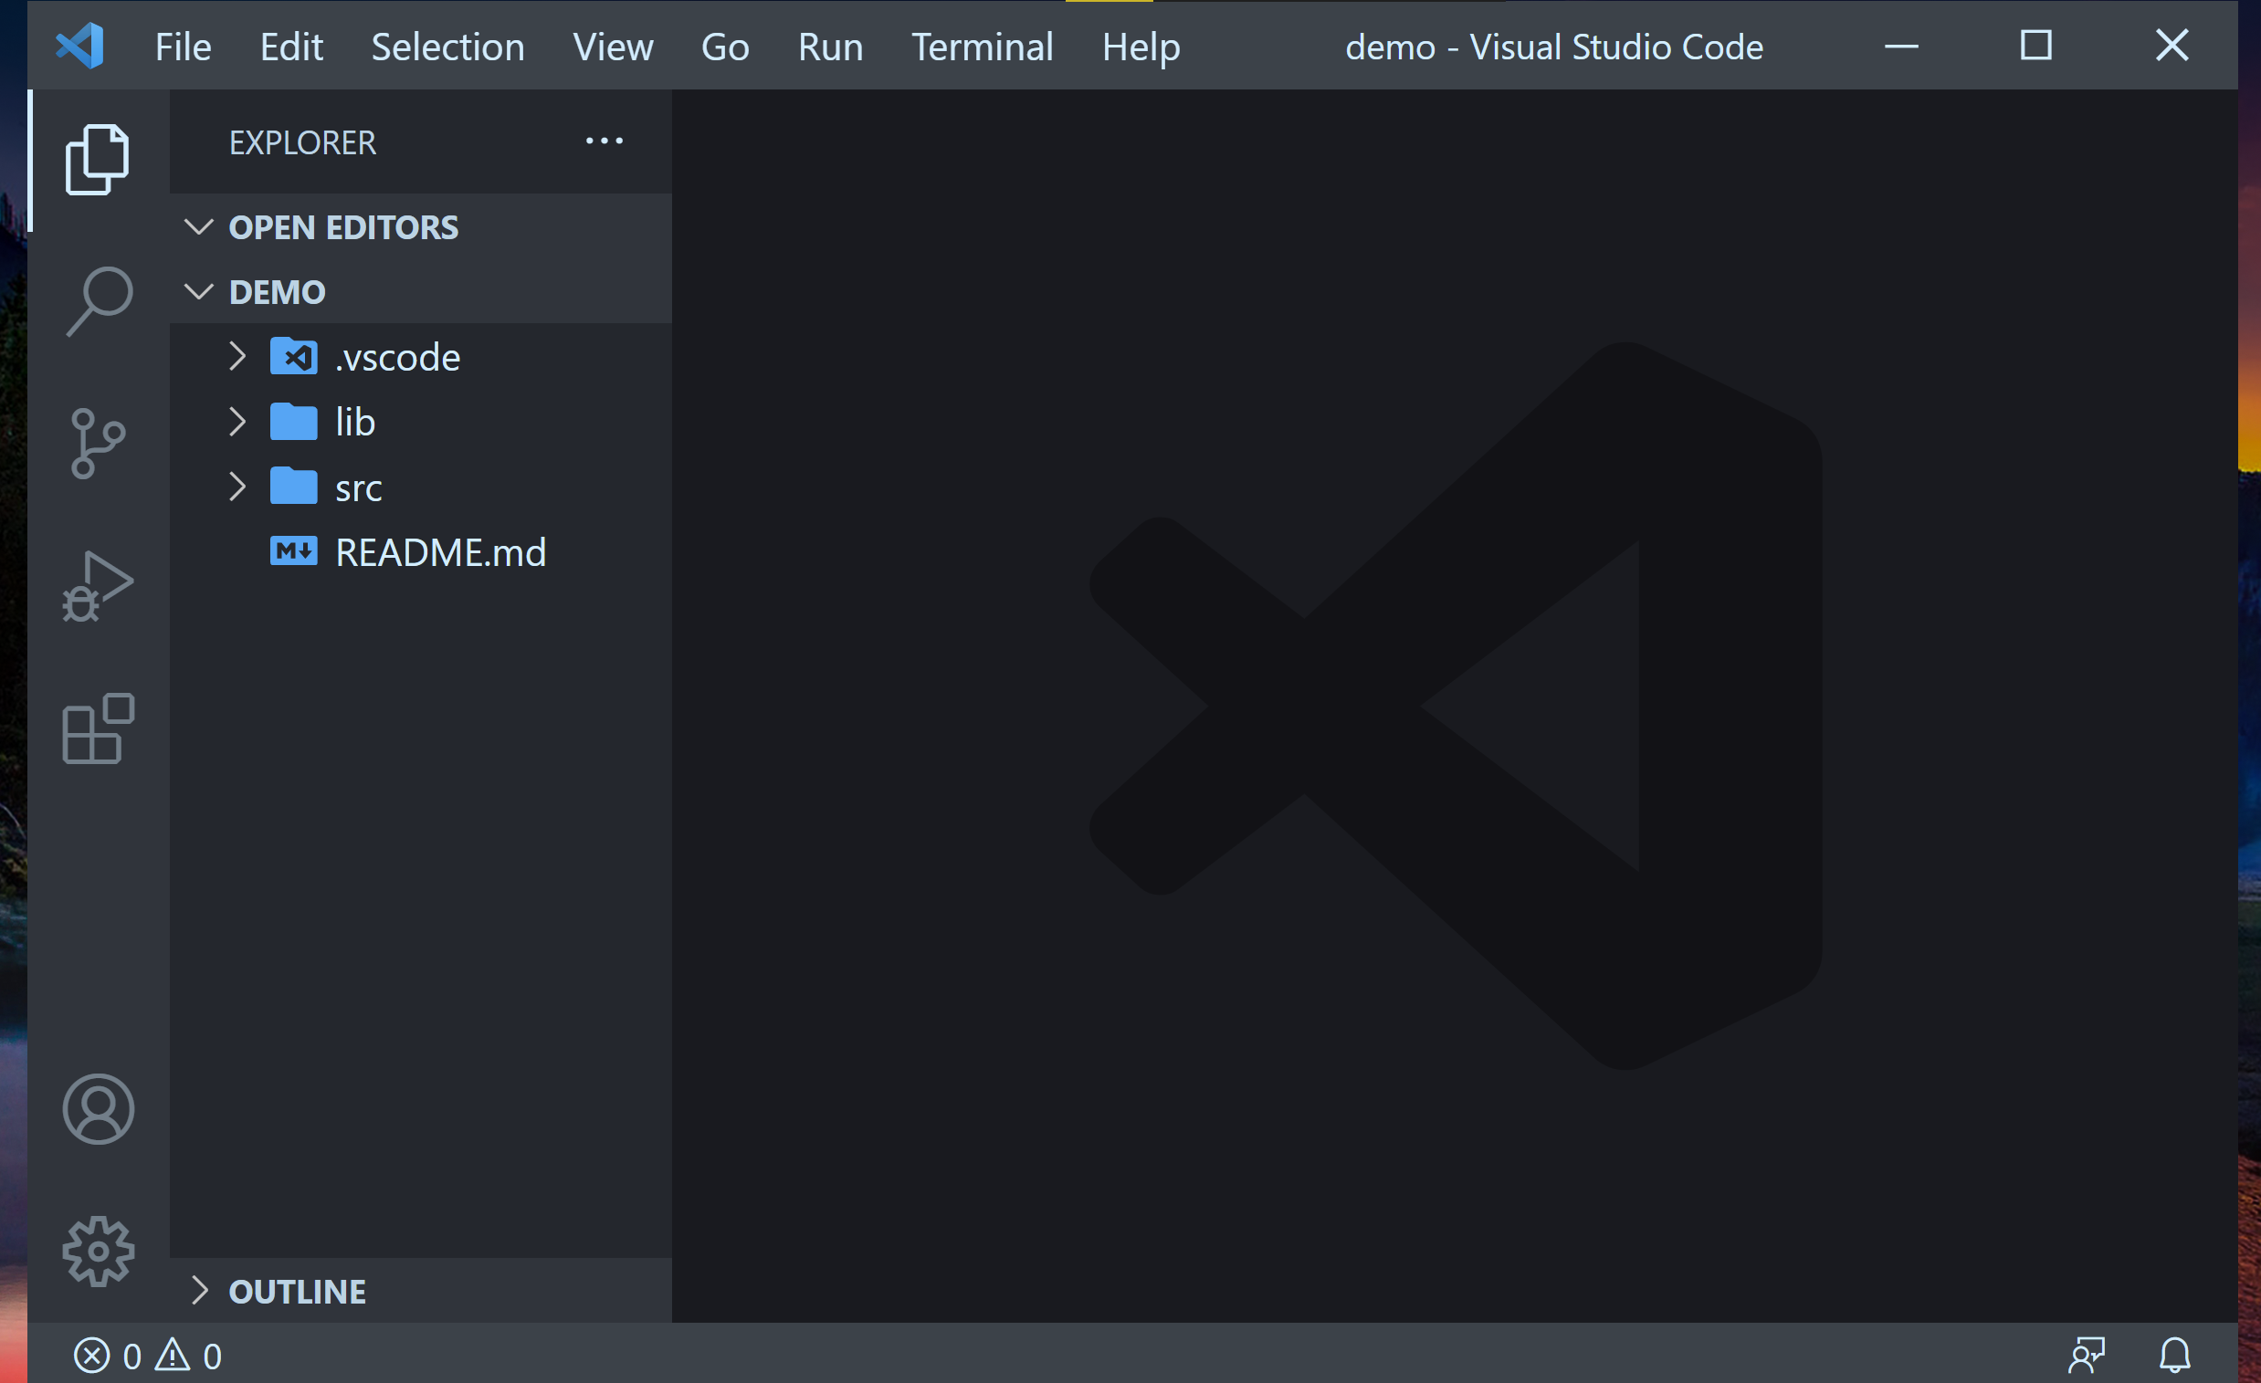The width and height of the screenshot is (2261, 1383).
Task: Click the src folder icon
Action: coord(294,486)
